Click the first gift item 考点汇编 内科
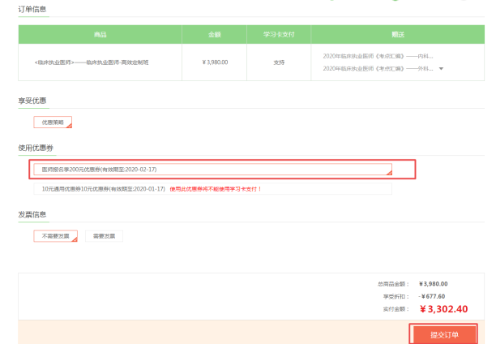496x344 pixels. coord(377,56)
